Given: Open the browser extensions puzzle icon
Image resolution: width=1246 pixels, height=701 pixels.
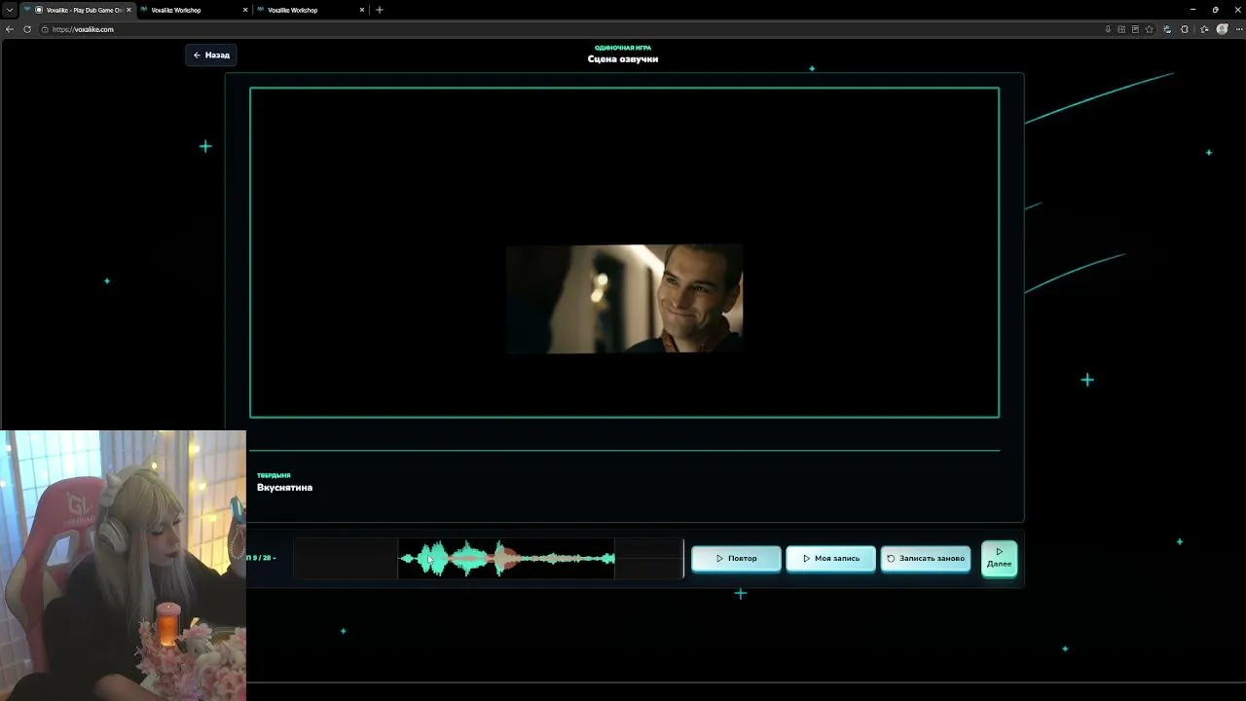Looking at the screenshot, I should click(x=1185, y=29).
